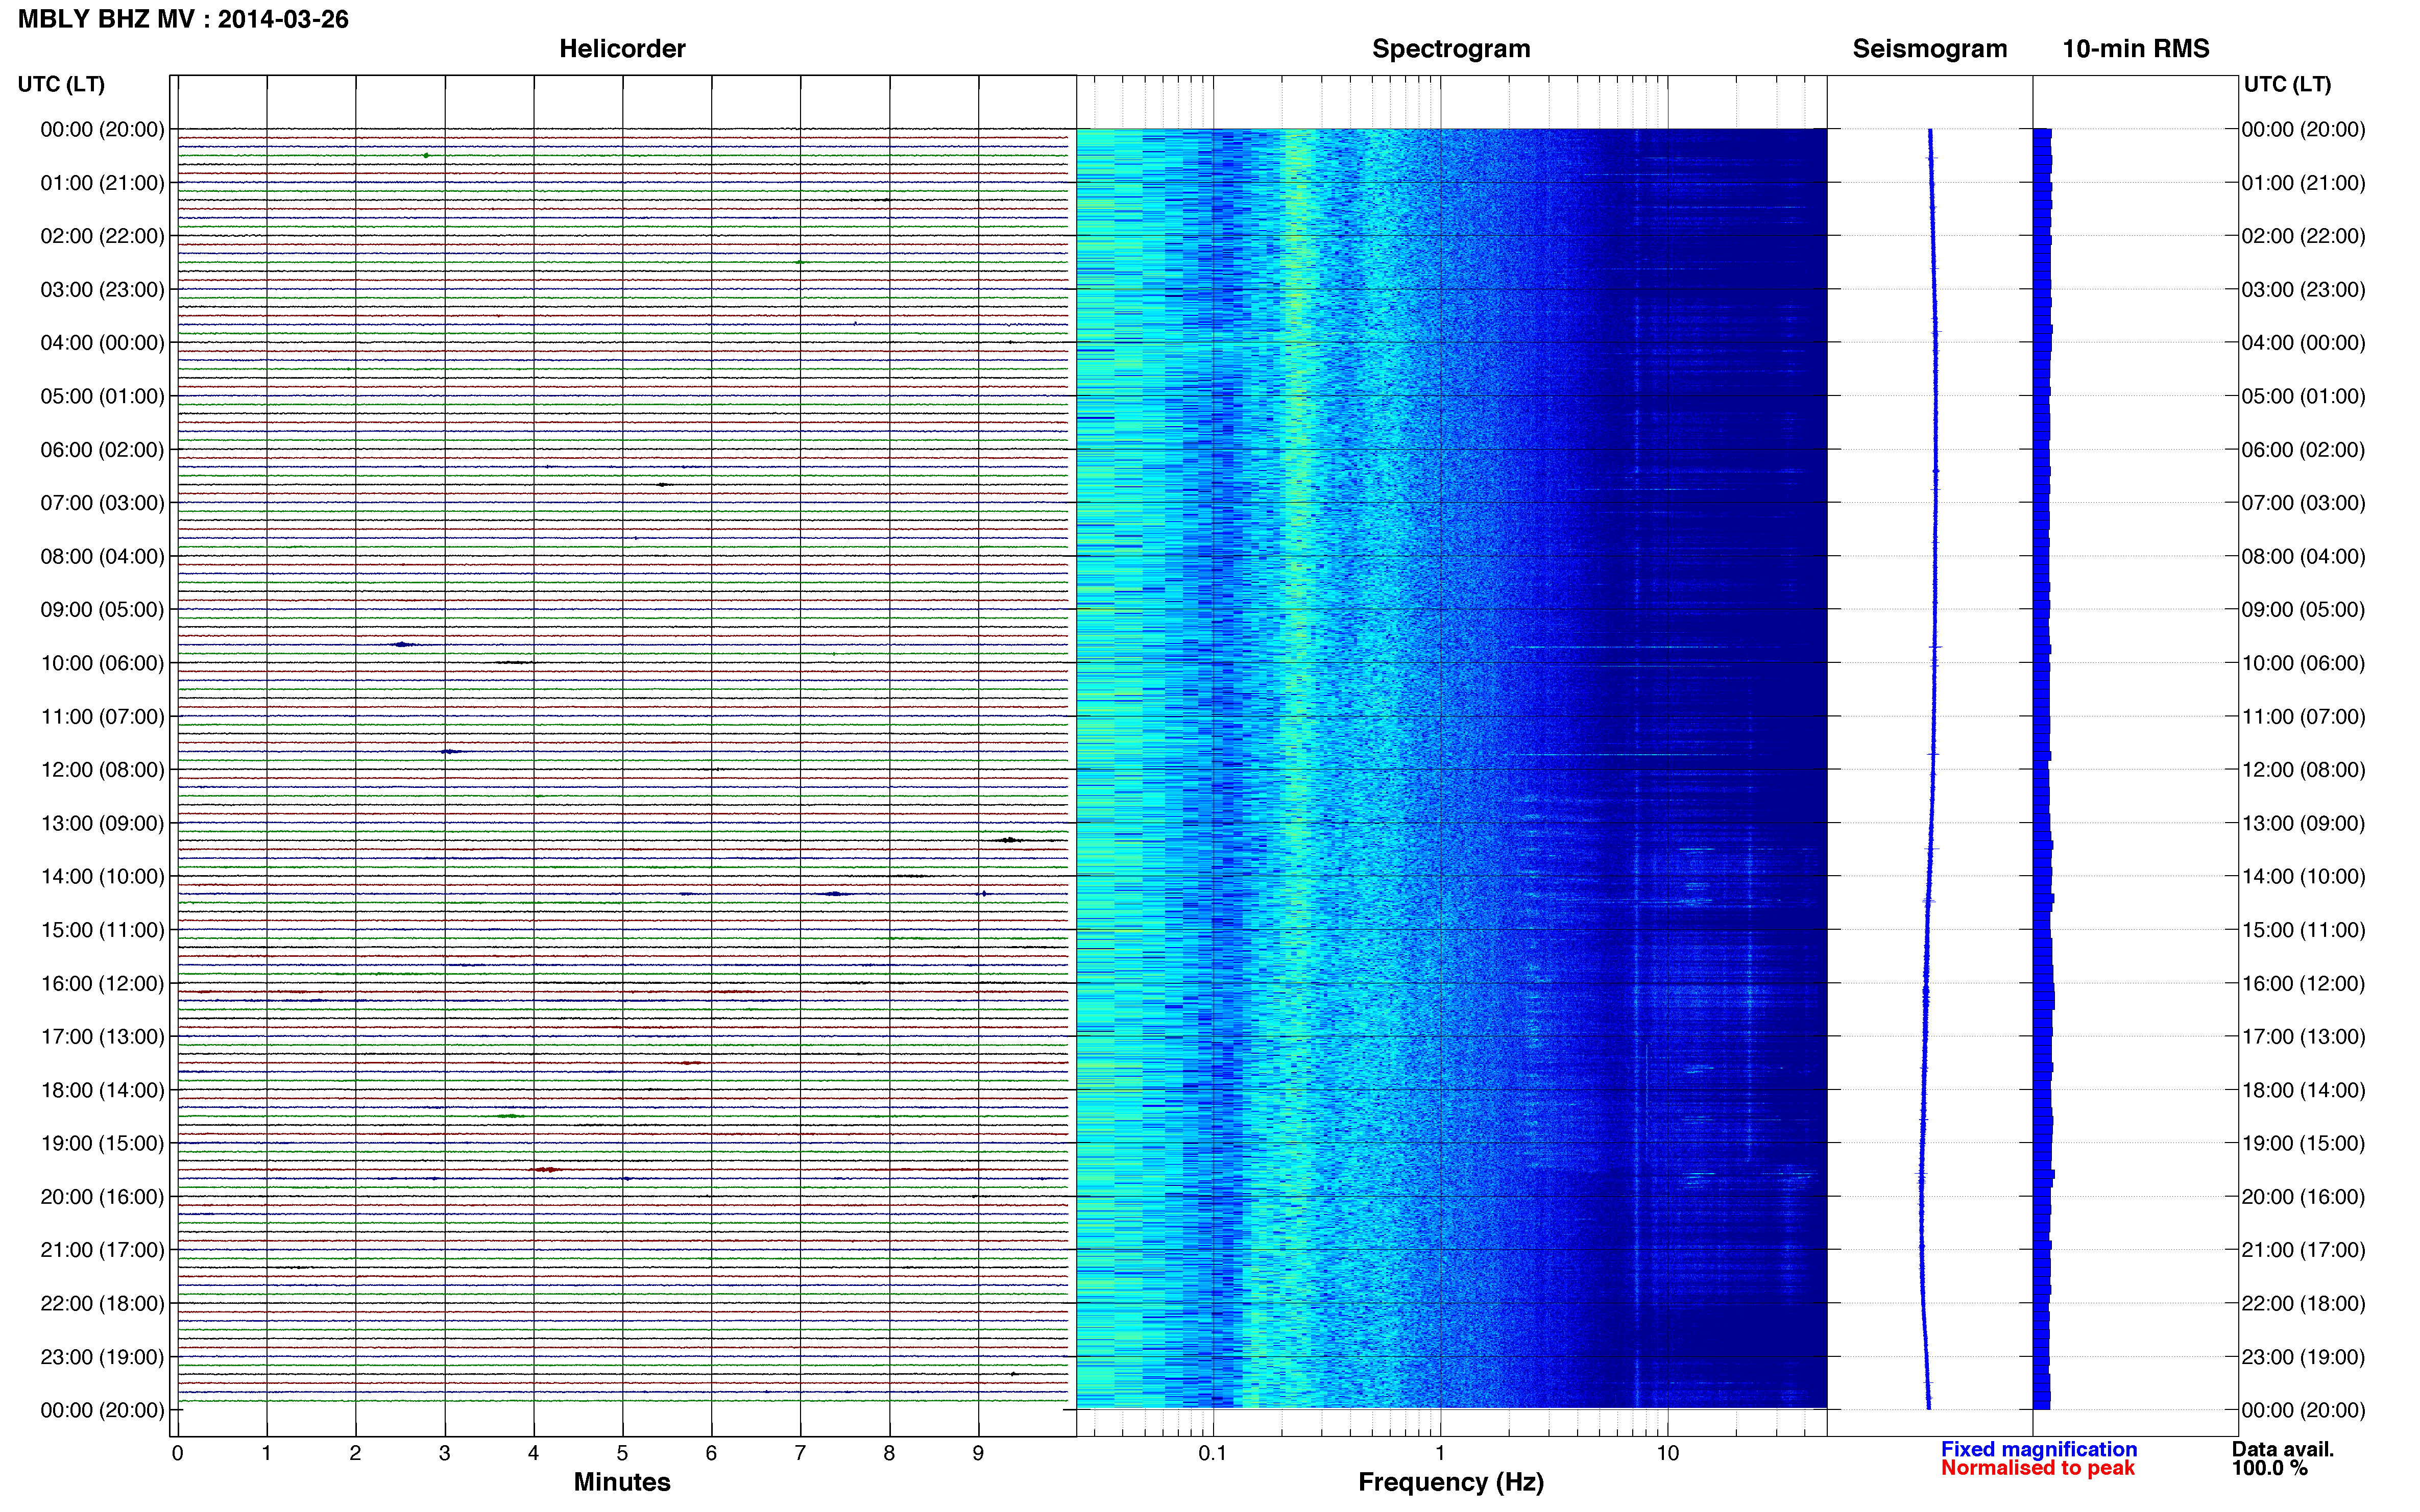Click the 'Normalised to peak' legend text
2420x1512 pixels.
pos(2038,1468)
